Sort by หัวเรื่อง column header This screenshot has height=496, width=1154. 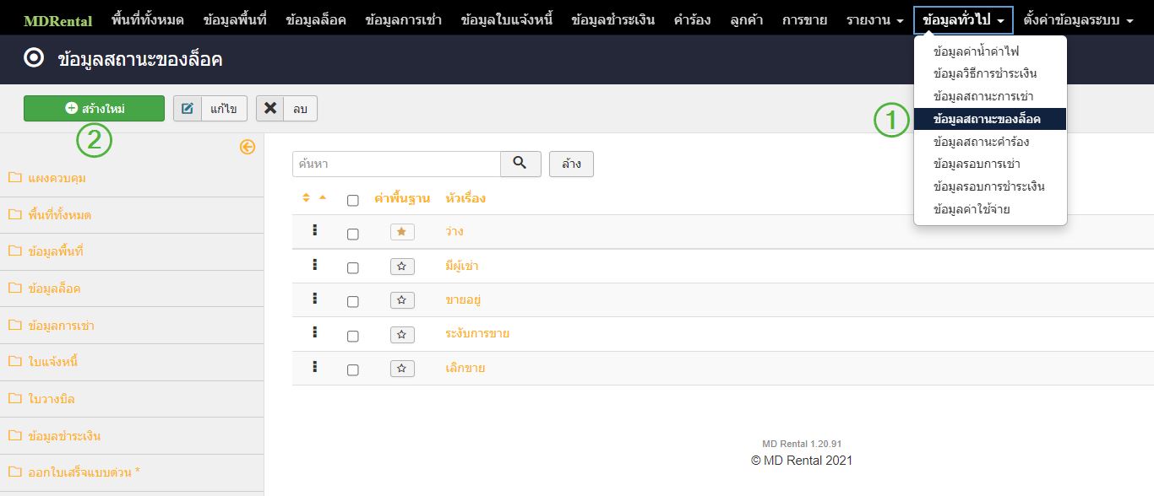click(x=465, y=198)
